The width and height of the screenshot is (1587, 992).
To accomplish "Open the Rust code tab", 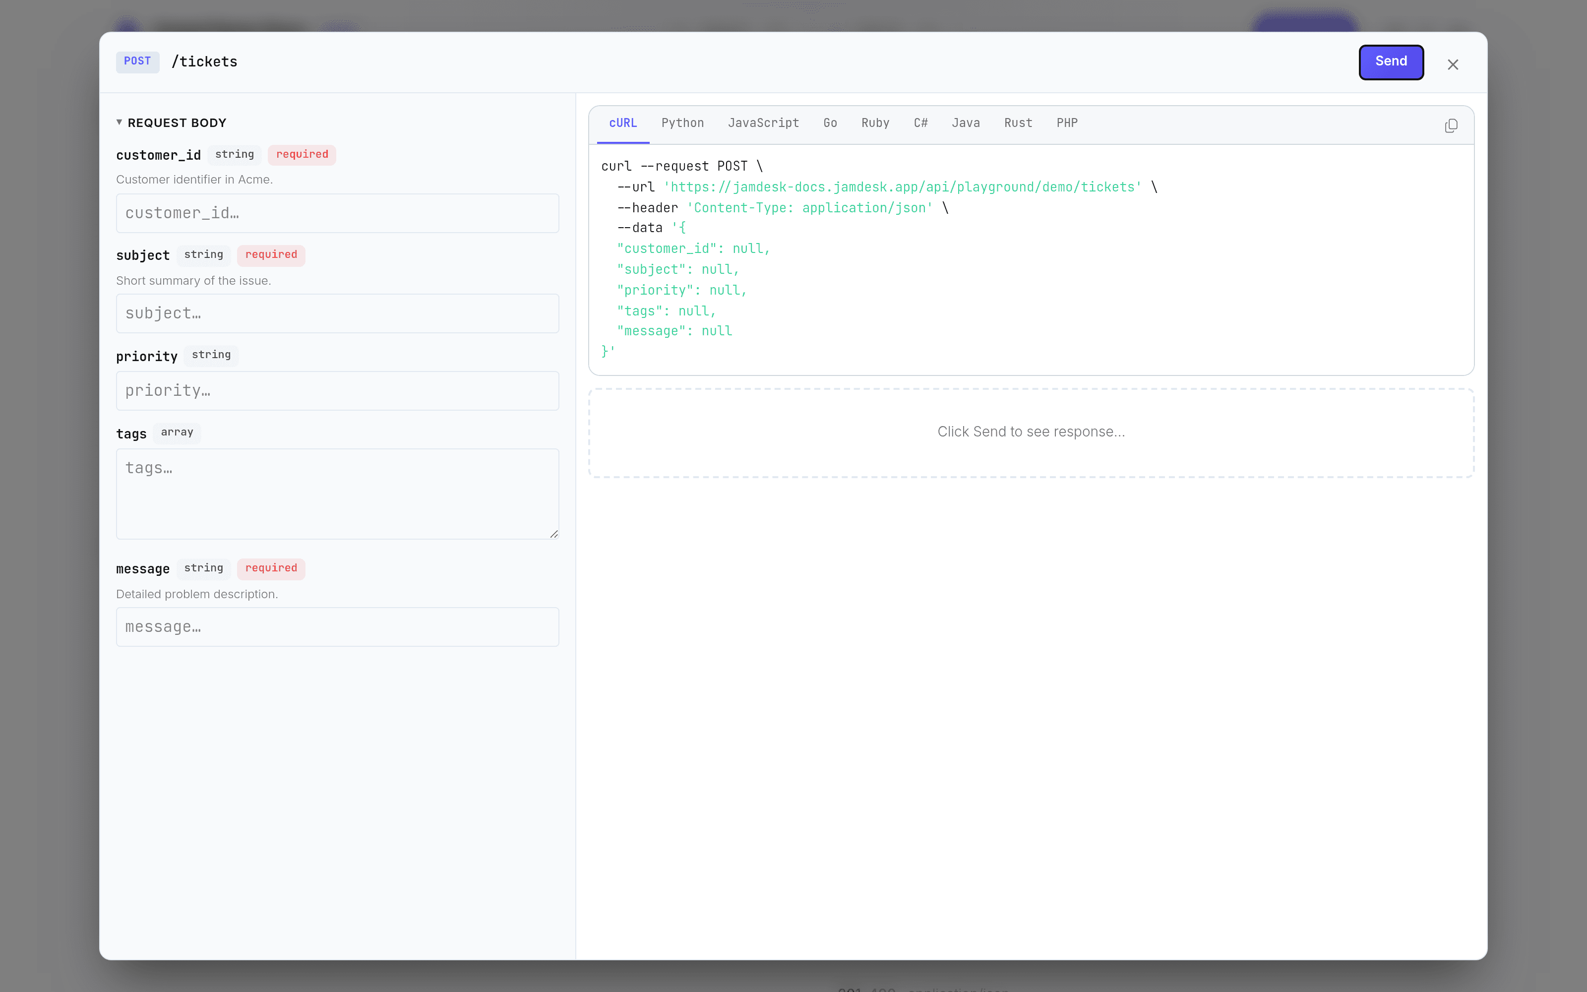I will (x=1018, y=124).
